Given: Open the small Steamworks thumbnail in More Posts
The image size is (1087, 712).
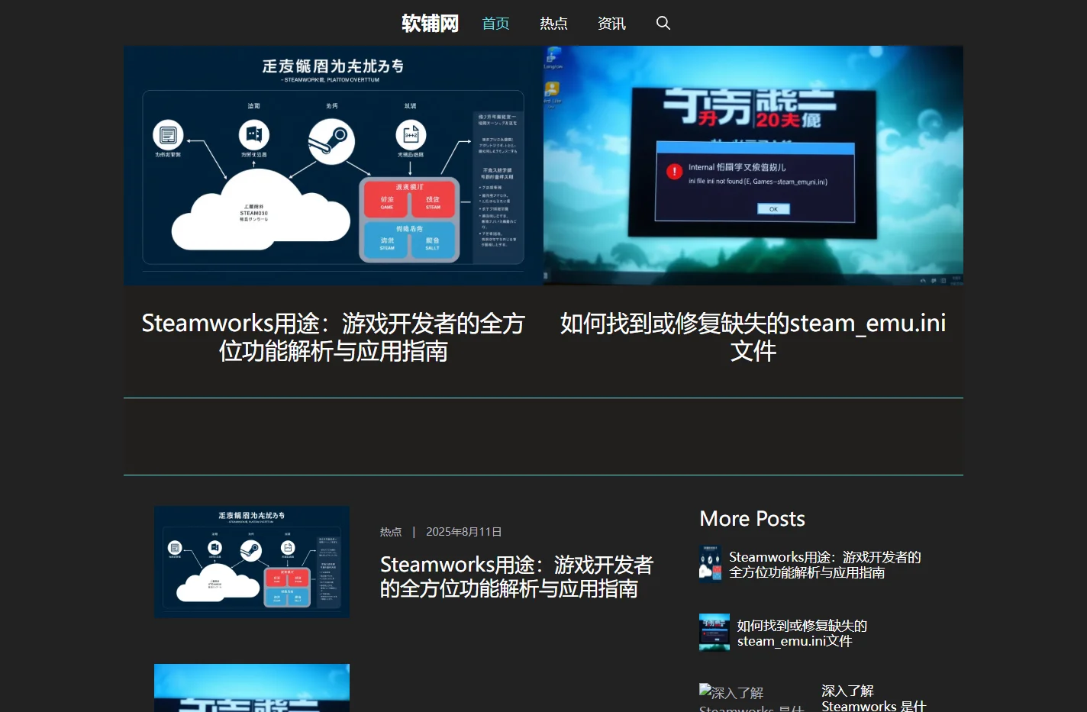Looking at the screenshot, I should click(x=710, y=563).
